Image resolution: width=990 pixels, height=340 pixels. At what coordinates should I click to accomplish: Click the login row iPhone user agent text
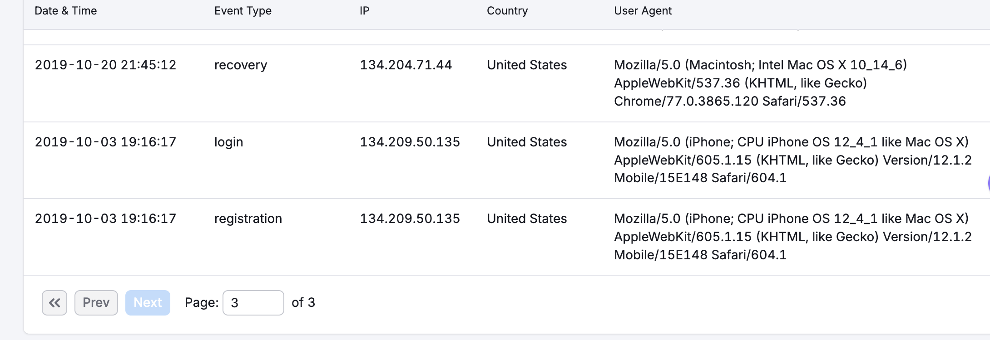793,160
